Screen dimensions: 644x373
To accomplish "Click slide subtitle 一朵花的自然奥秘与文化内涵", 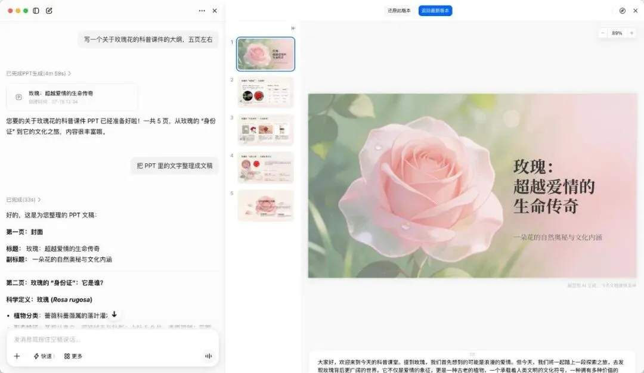I will tap(558, 237).
